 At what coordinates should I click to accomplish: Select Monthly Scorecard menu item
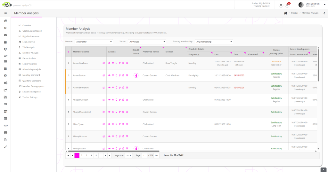[x=31, y=75]
